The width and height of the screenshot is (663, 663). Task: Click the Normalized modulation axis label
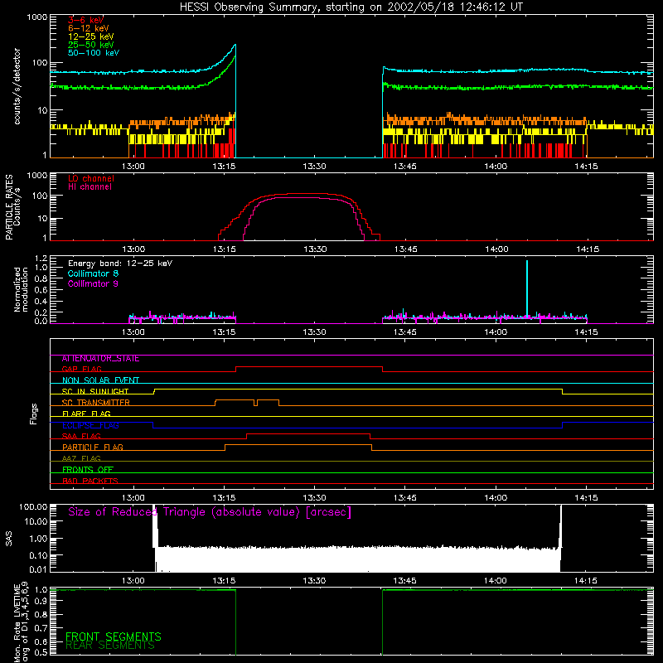tap(22, 289)
